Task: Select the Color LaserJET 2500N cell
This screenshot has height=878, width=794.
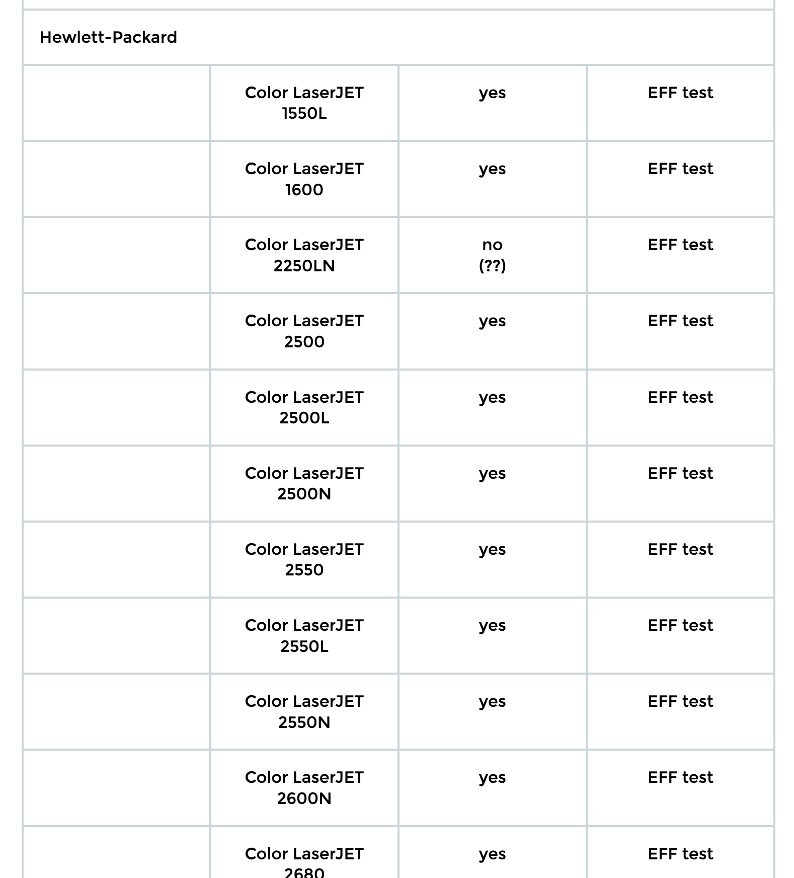Action: click(304, 484)
